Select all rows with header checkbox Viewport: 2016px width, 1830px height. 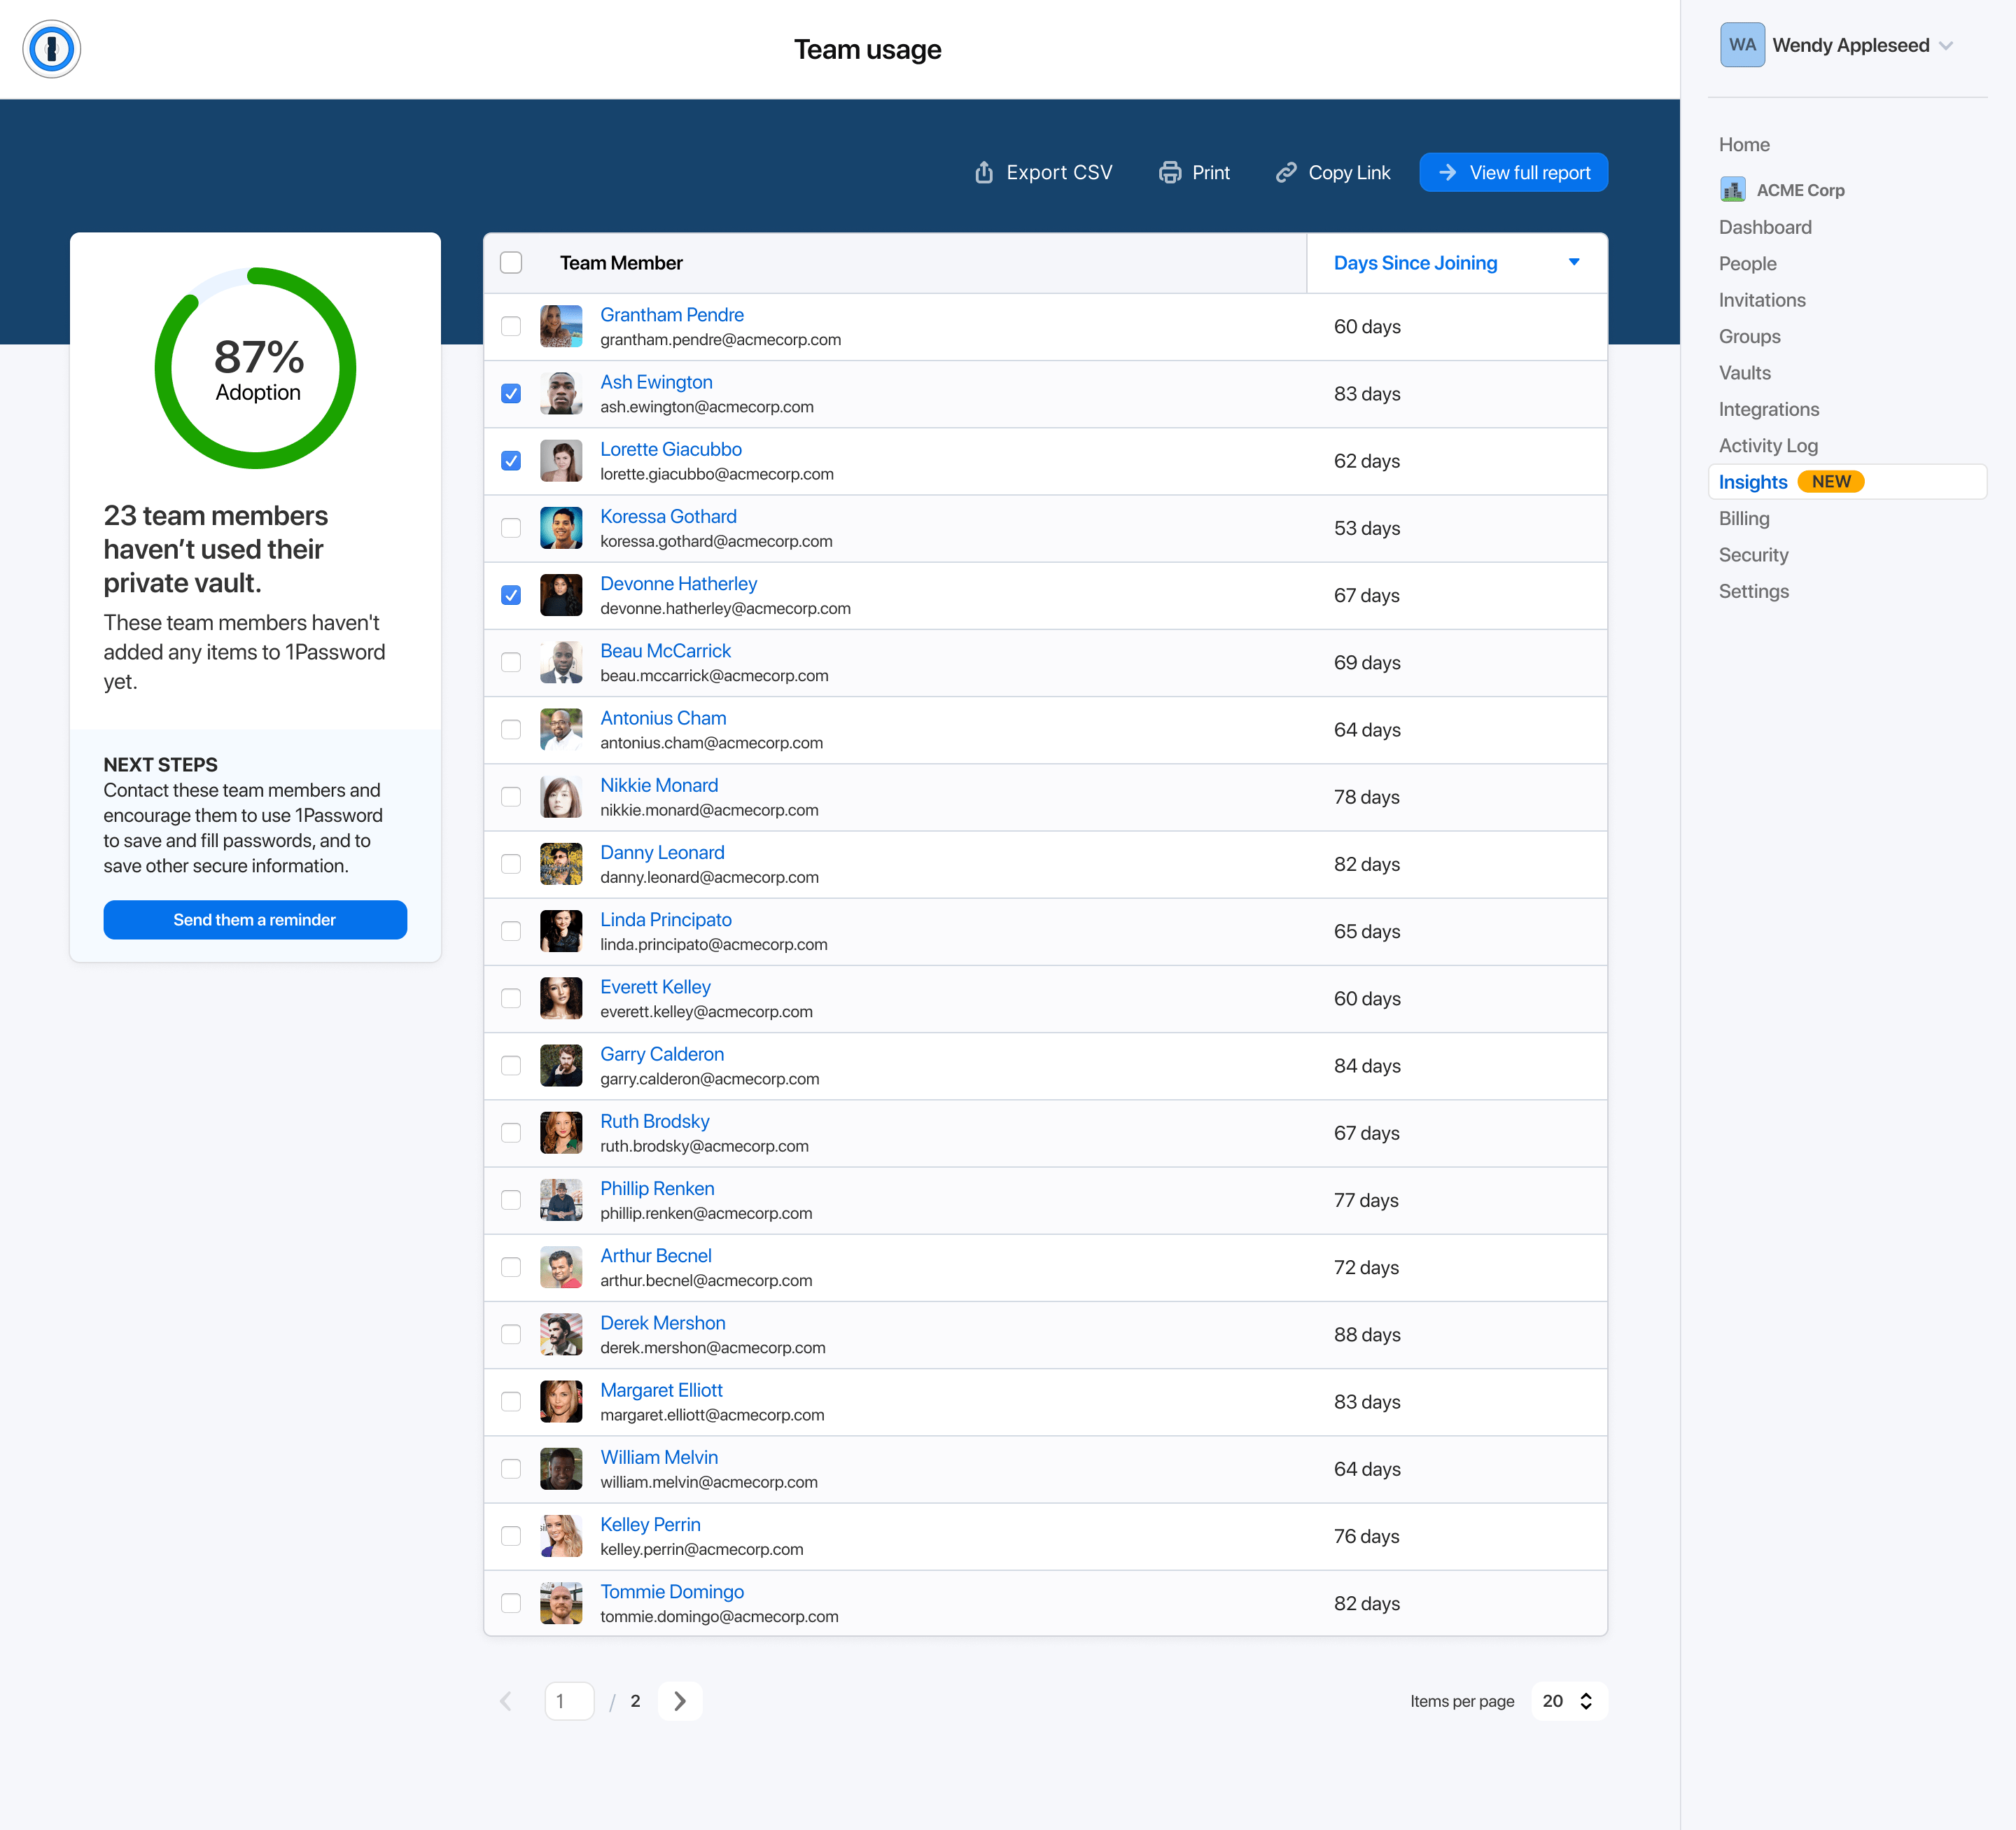click(x=511, y=262)
